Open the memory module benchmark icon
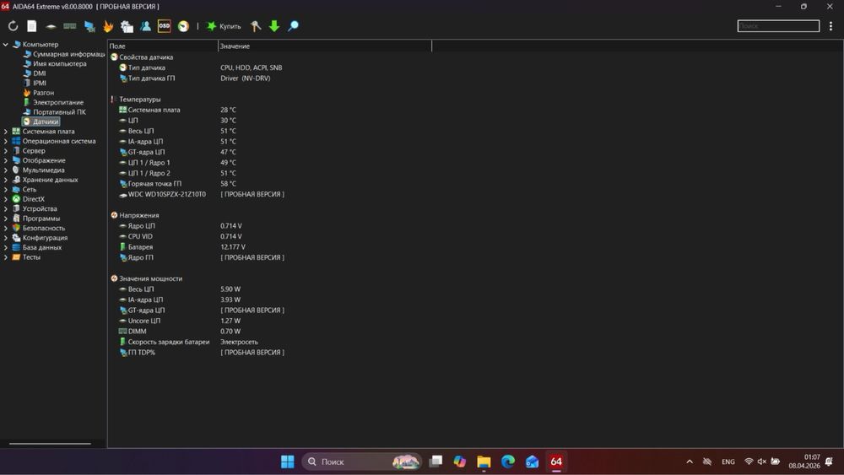 (x=70, y=26)
